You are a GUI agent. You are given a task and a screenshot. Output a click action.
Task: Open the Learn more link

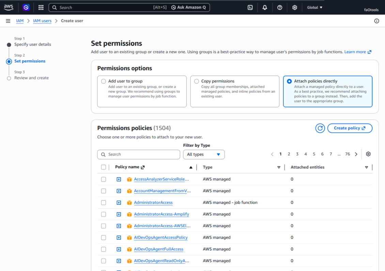(x=358, y=52)
